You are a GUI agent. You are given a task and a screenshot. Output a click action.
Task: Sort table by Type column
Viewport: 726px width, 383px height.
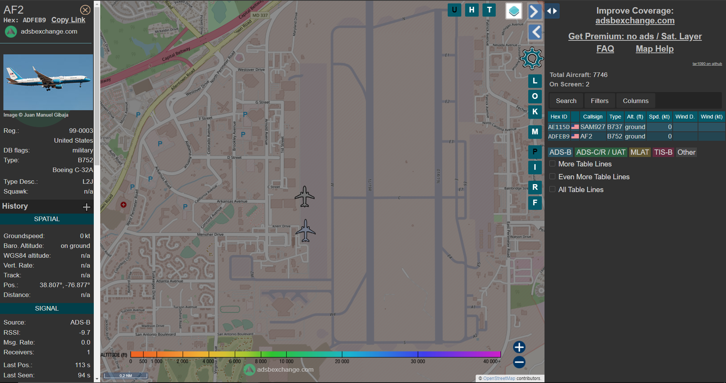[x=615, y=117]
